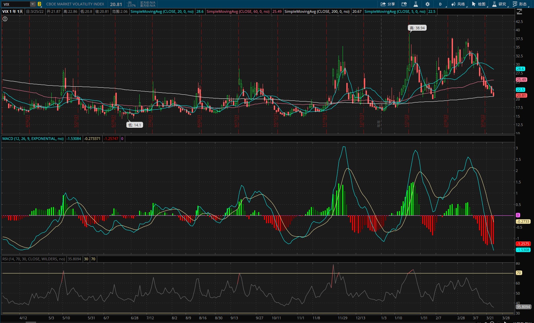
Task: Open the Studies (研究) menu
Action: [500, 4]
